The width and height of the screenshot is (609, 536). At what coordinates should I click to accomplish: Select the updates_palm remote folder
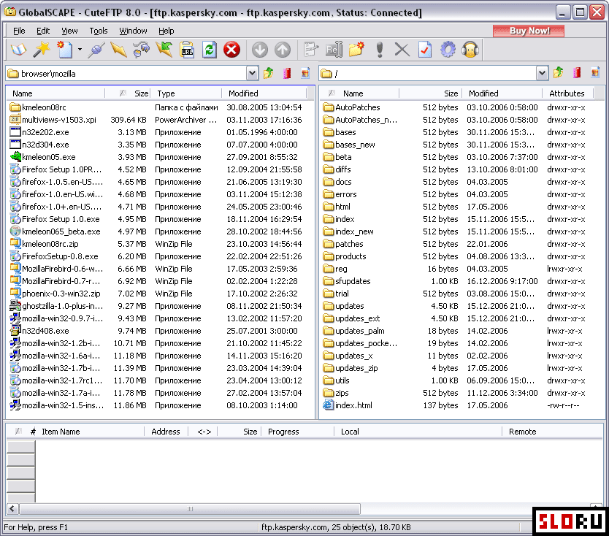coord(354,331)
